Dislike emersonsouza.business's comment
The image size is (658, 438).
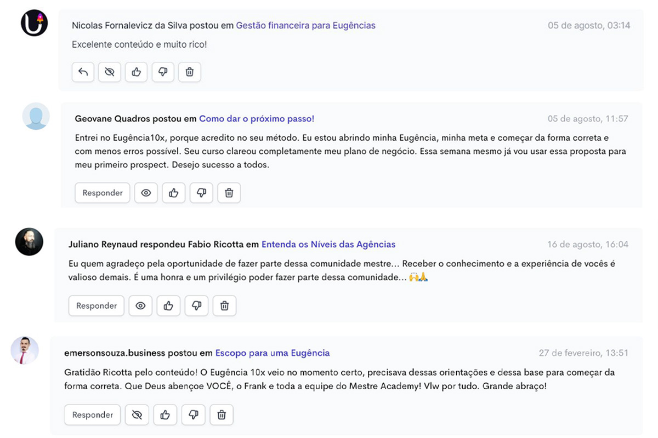click(x=193, y=414)
